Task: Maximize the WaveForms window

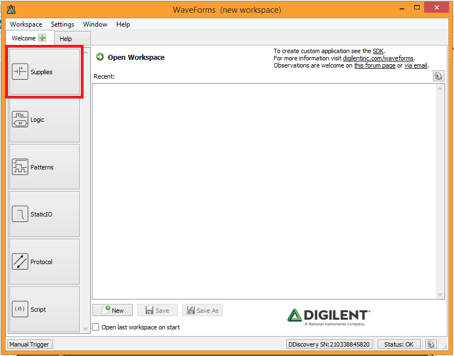Action: pos(417,8)
